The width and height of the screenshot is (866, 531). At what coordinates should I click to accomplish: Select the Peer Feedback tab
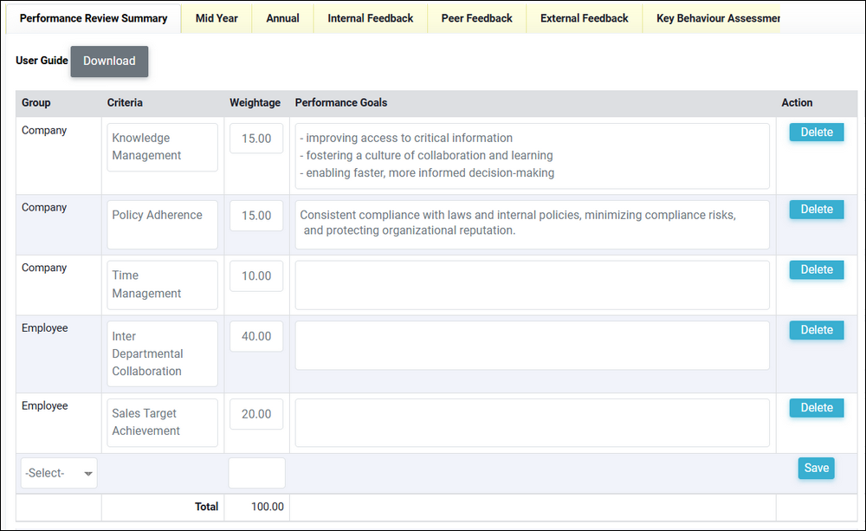pos(476,18)
